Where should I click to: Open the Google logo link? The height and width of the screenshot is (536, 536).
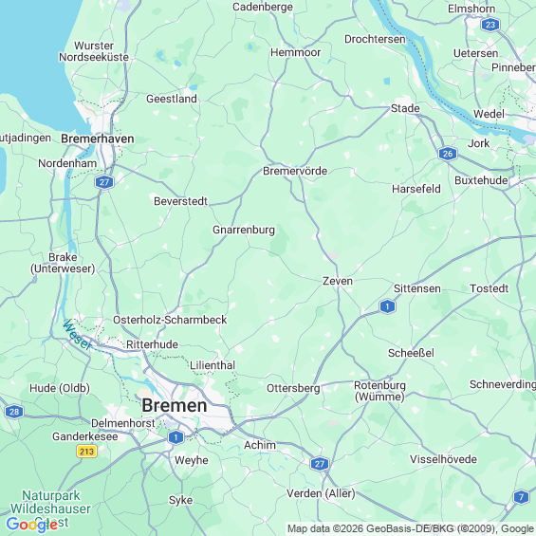(x=31, y=525)
